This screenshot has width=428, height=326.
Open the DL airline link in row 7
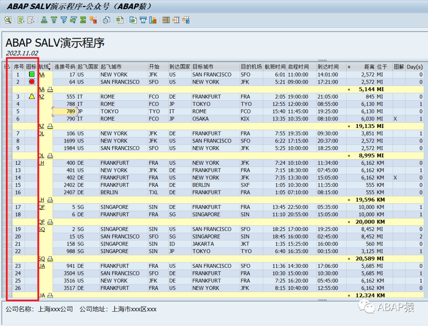click(x=41, y=133)
